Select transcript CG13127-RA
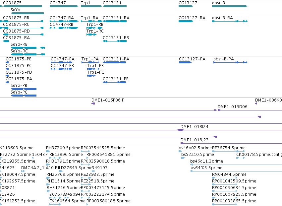Viewport: 282px width, 206px height. tap(186, 21)
